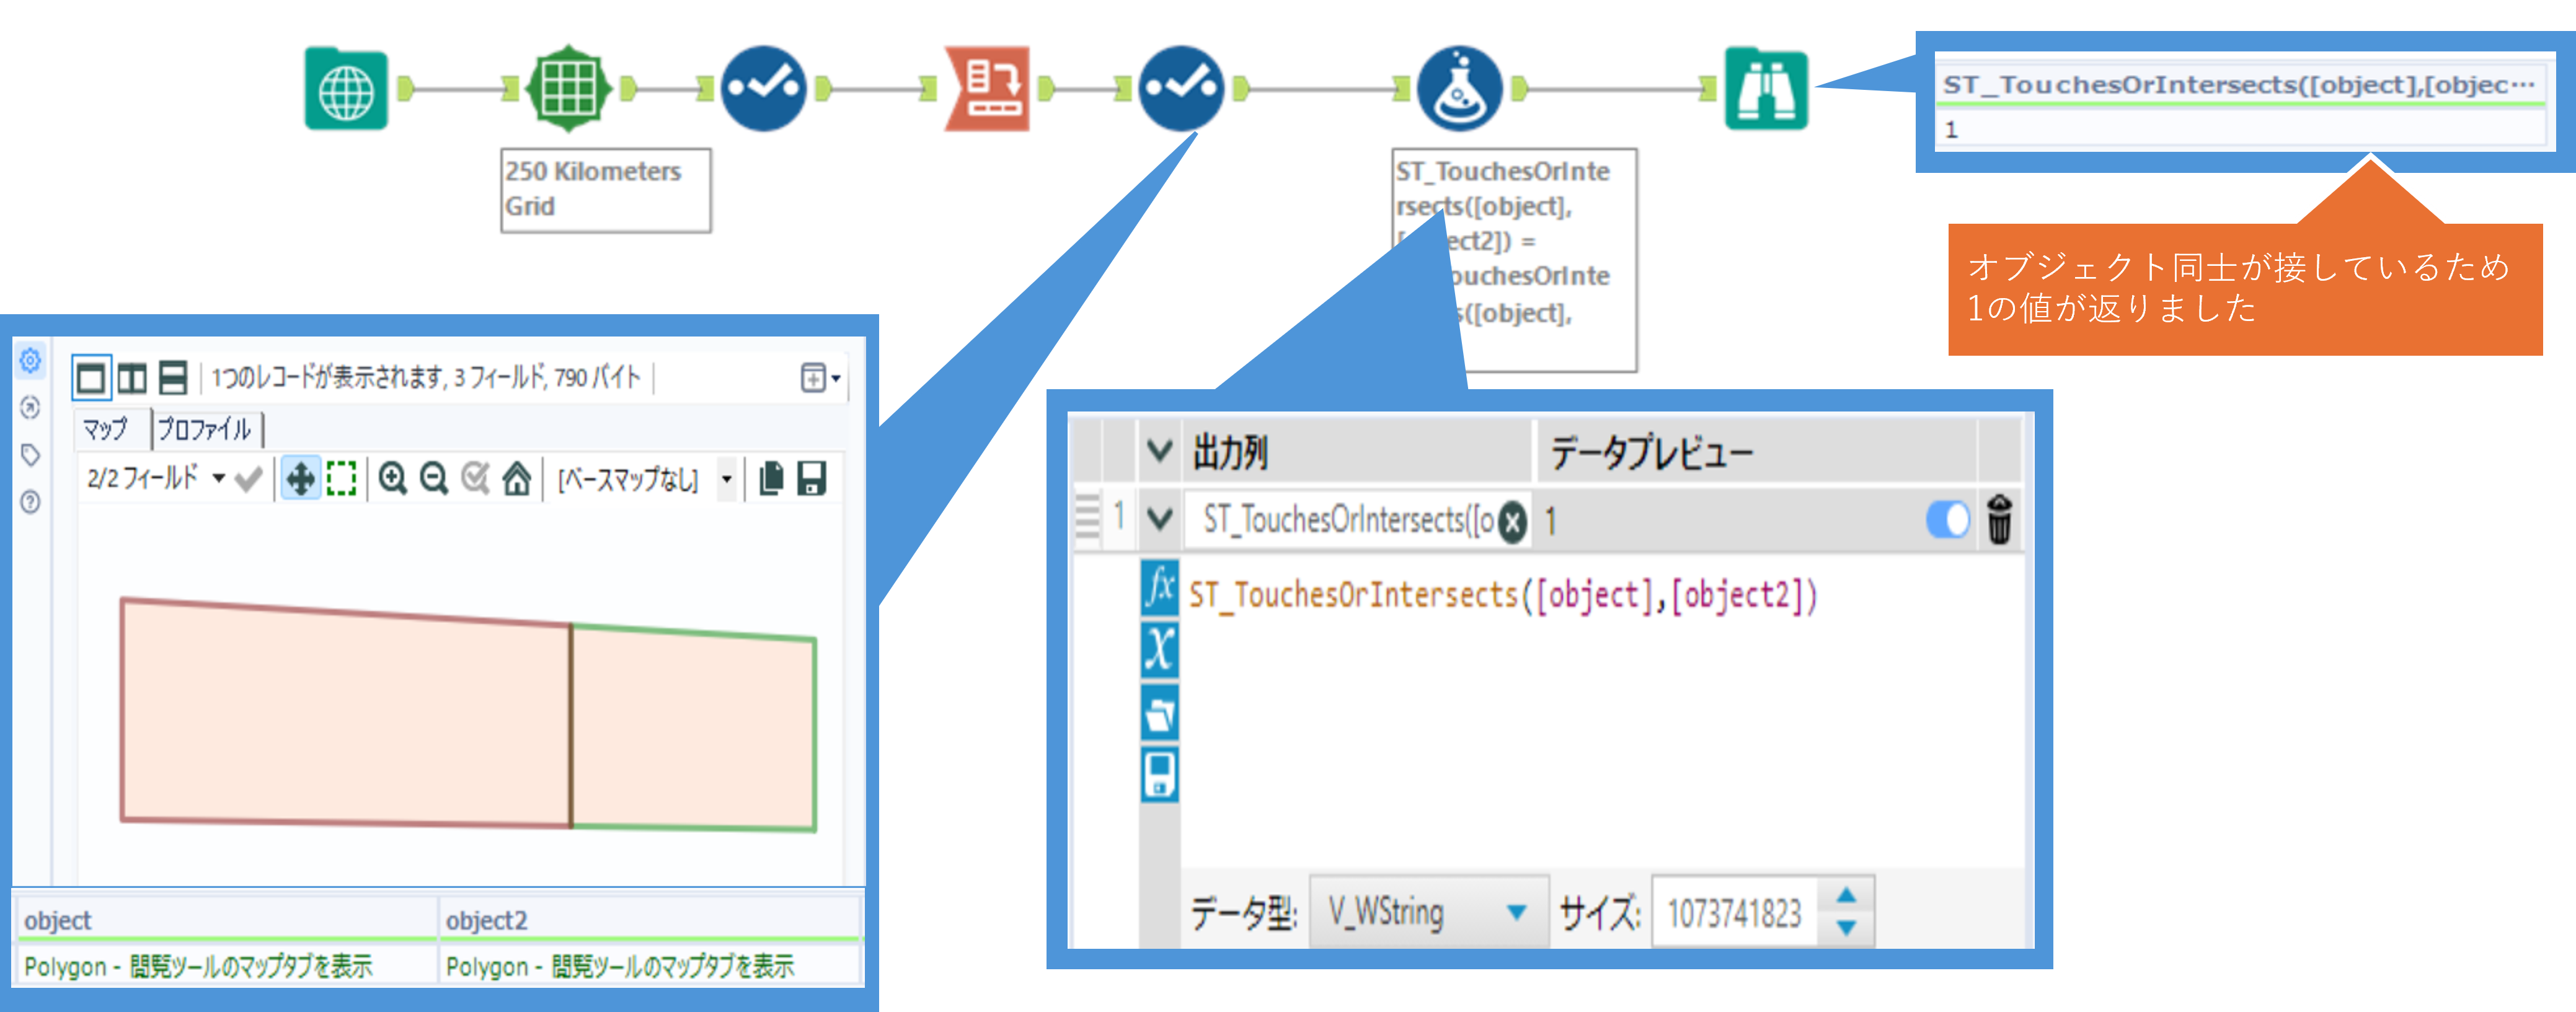Screen dimensions: 2576x1012
Task: Toggle the blue expression enable switch
Action: pyautogui.click(x=1947, y=519)
